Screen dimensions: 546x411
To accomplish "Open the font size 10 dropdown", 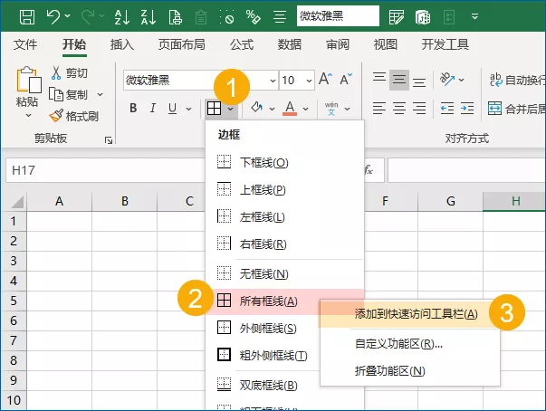I will 309,81.
